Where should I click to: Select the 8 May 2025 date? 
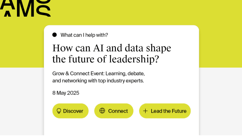tap(66, 93)
